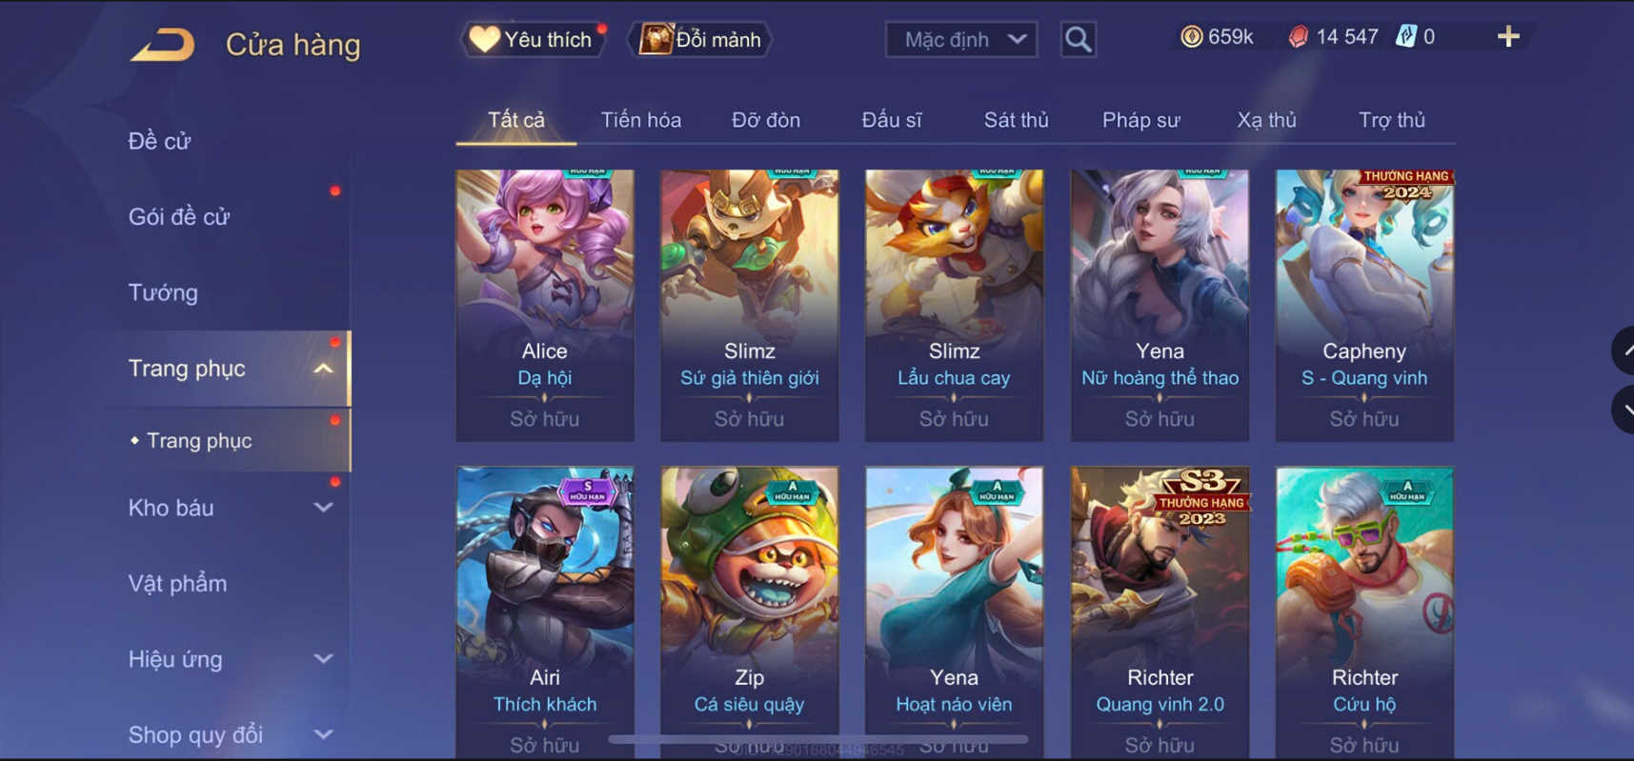Open the search magnifier icon
Viewport: 1634px width, 761px height.
tap(1078, 40)
